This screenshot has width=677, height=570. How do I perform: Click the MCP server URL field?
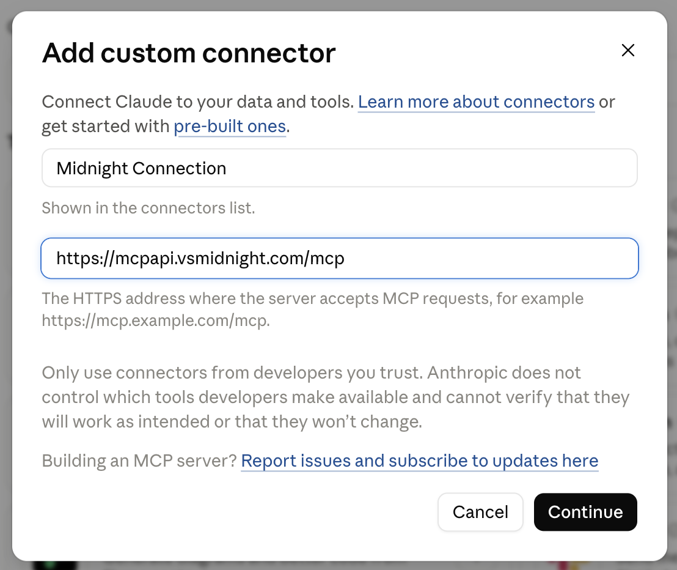[339, 259]
